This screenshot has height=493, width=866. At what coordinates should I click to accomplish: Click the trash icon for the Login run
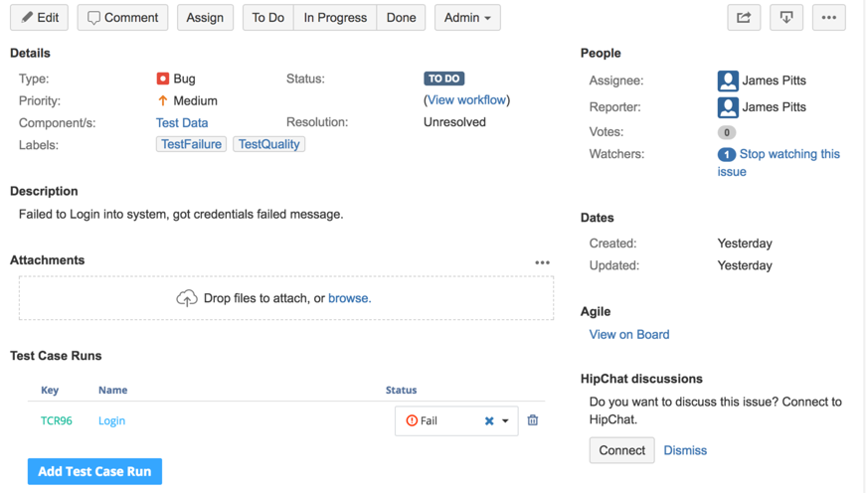[x=533, y=420]
